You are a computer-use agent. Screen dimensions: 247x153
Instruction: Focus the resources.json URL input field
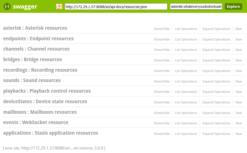click(x=116, y=7)
